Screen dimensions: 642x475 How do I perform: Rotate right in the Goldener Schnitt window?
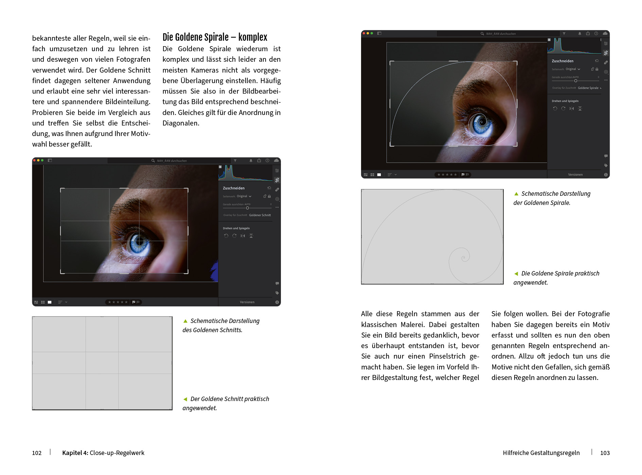tap(234, 236)
